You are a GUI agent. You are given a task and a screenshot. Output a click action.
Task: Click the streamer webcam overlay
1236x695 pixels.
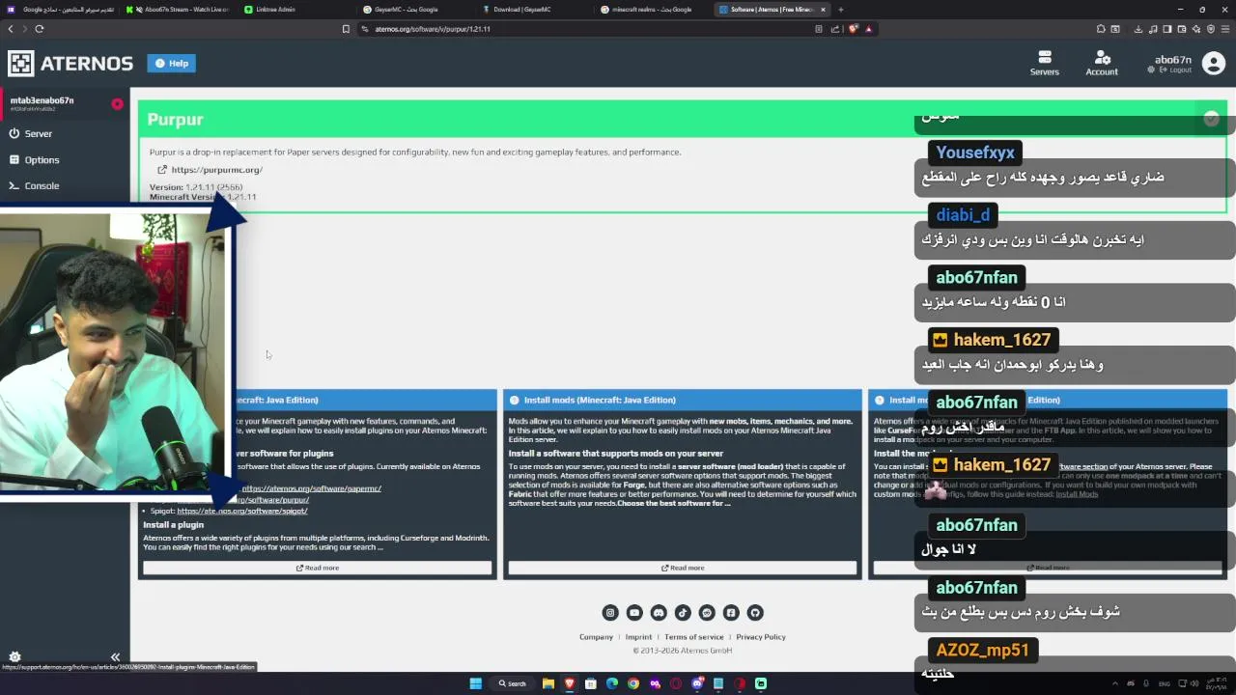[x=114, y=352]
